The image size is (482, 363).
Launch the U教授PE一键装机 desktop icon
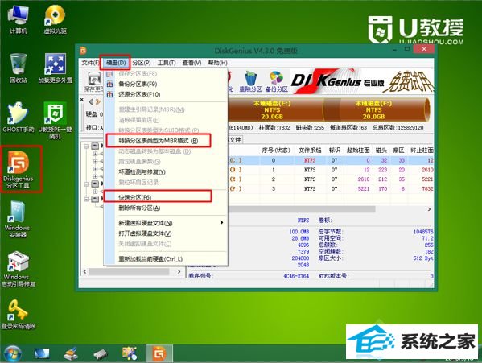tap(55, 121)
